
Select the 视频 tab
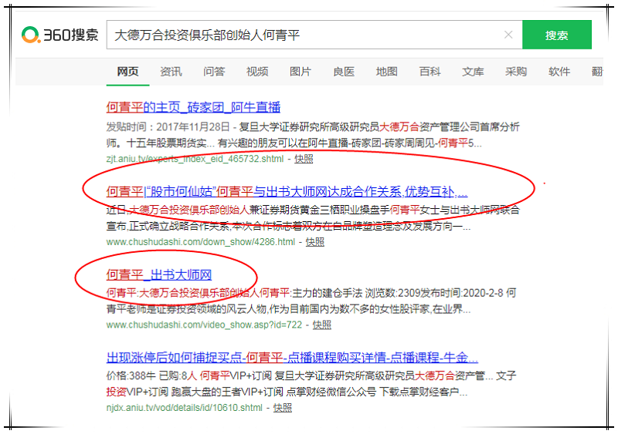(x=257, y=72)
